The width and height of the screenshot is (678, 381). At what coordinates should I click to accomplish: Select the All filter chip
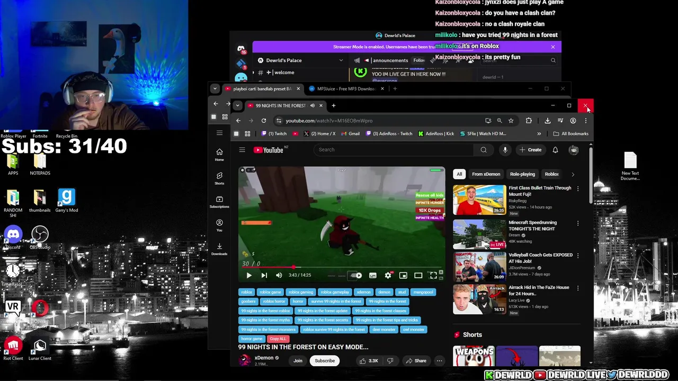tap(459, 174)
